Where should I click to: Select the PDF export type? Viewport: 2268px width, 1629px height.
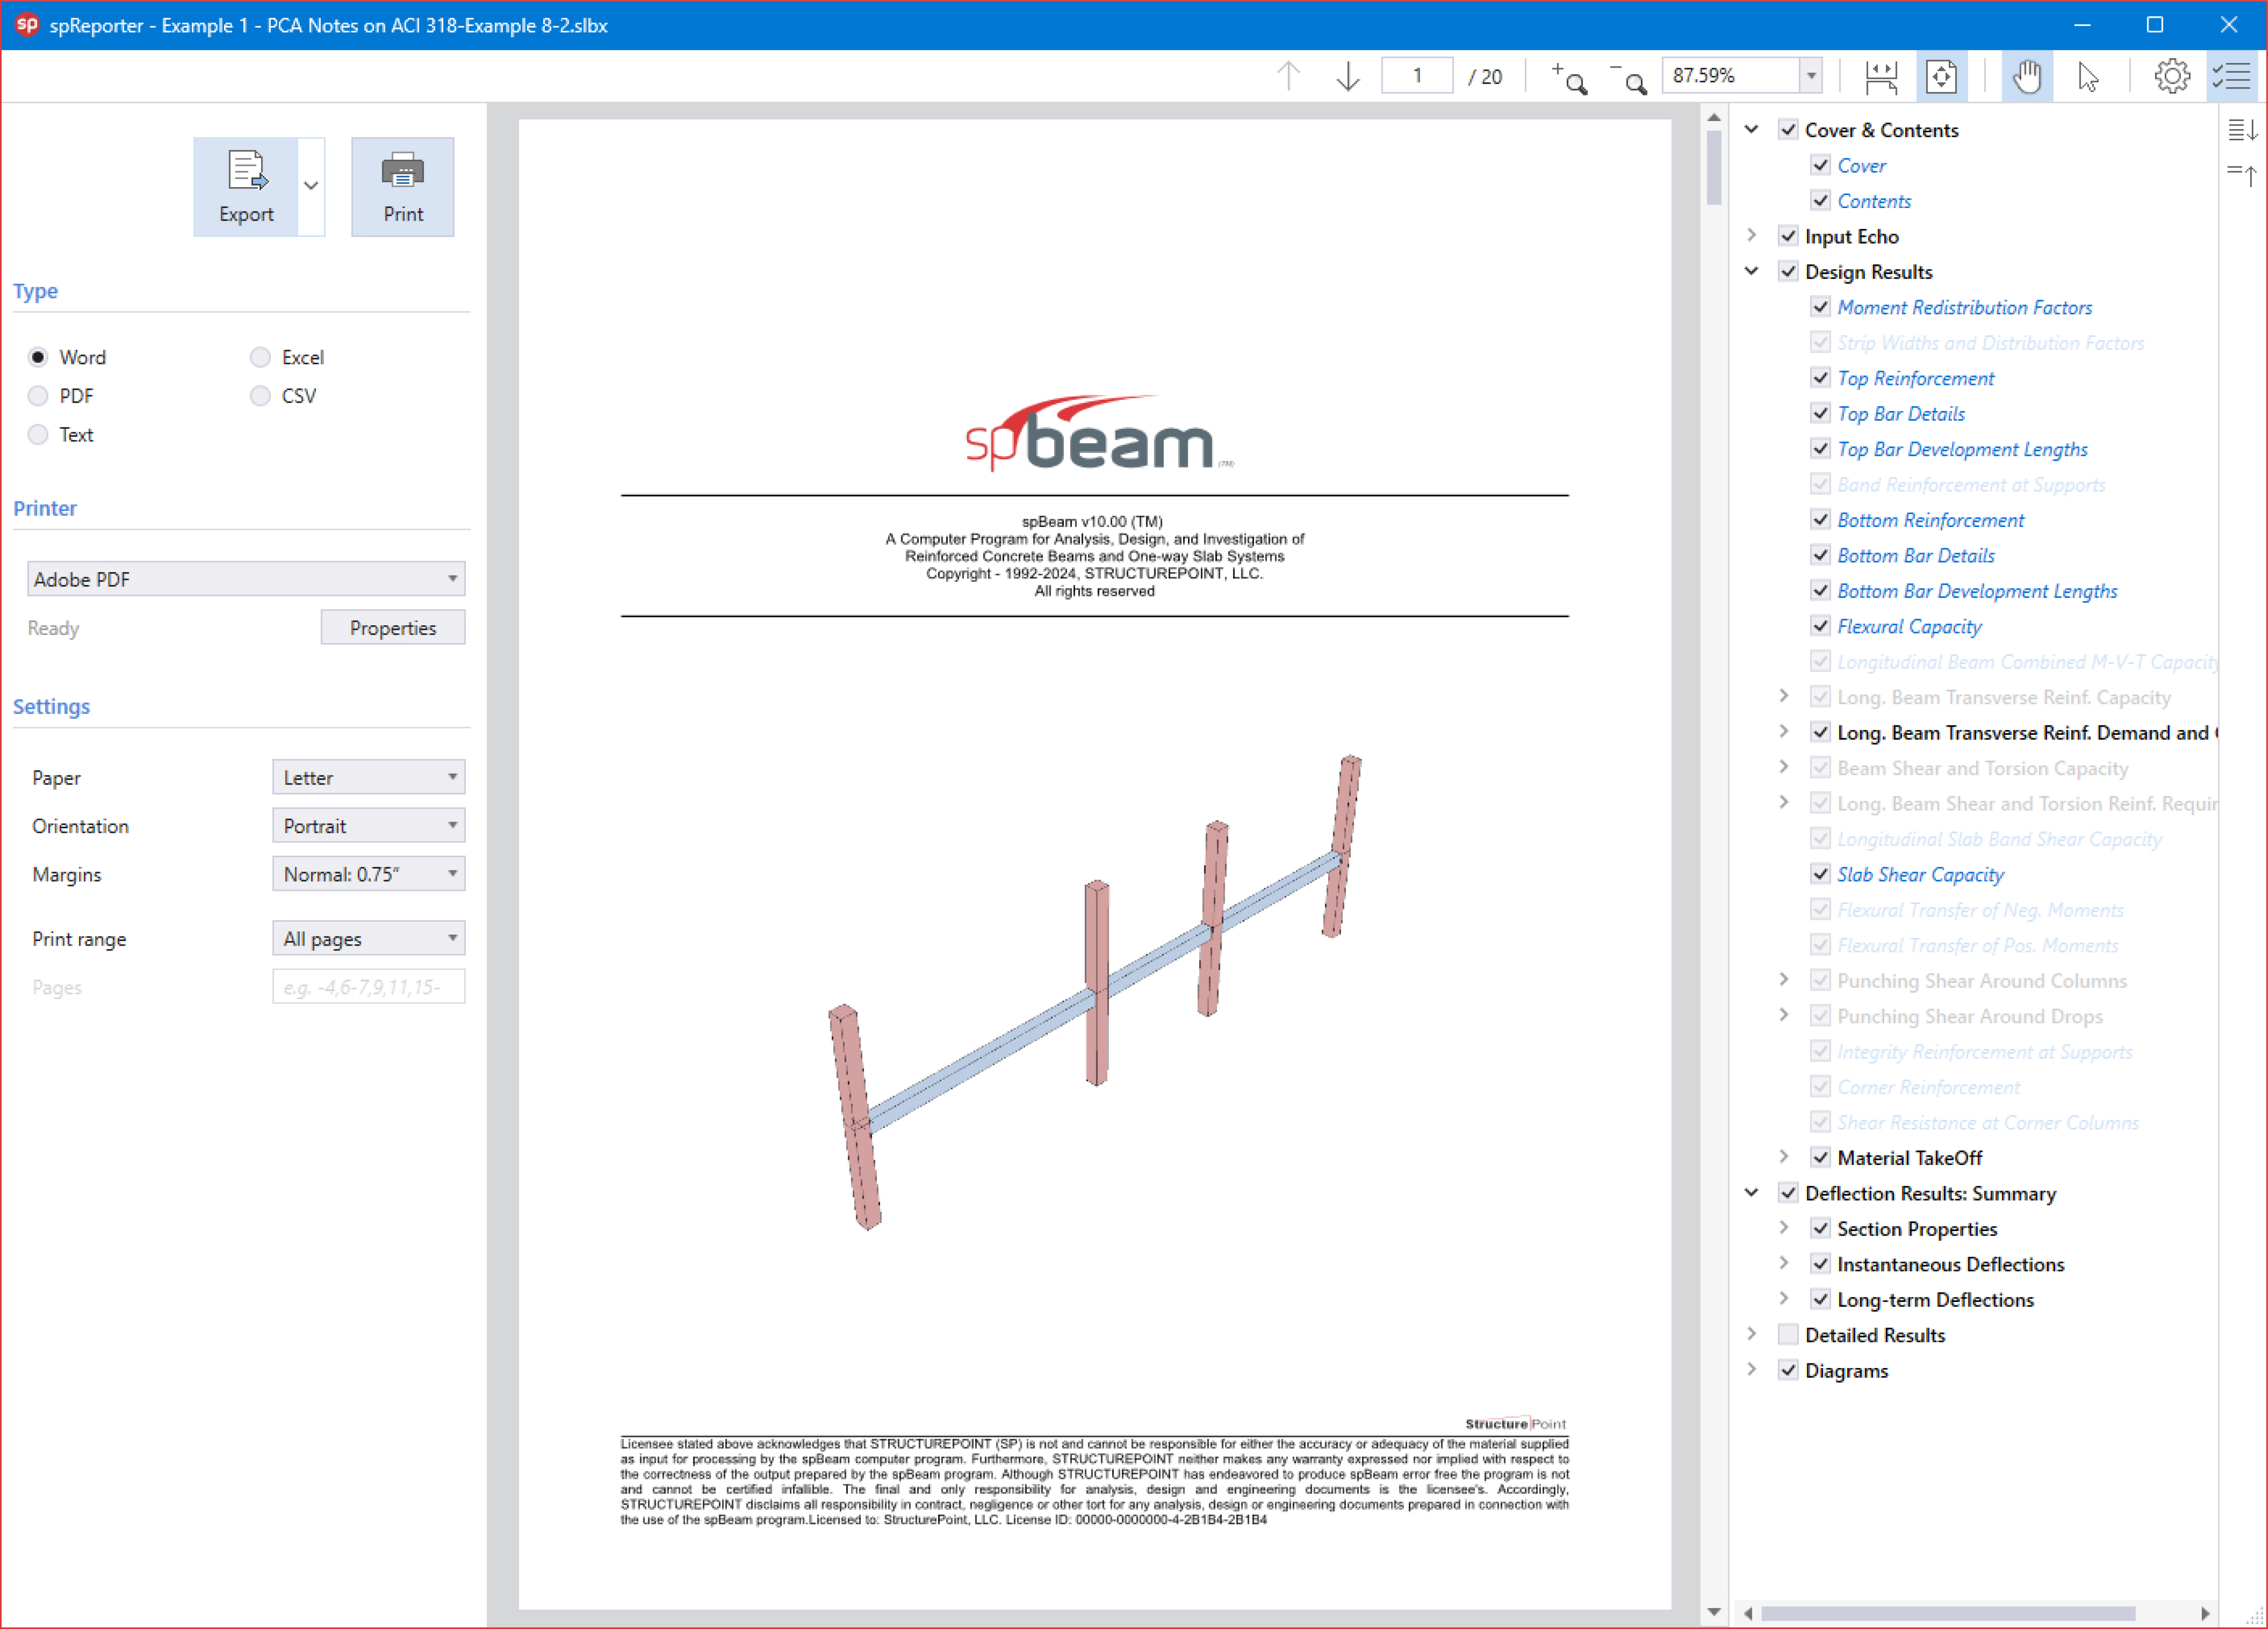[x=38, y=396]
